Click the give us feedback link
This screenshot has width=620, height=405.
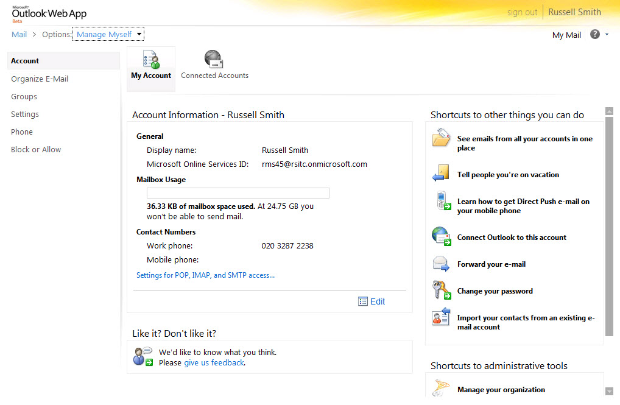[x=214, y=362]
